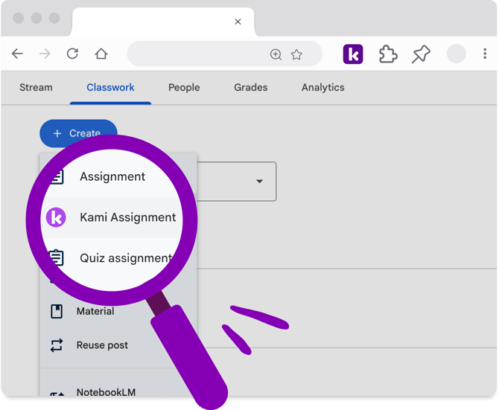Select Reuse post option
This screenshot has width=499, height=410.
click(x=102, y=345)
